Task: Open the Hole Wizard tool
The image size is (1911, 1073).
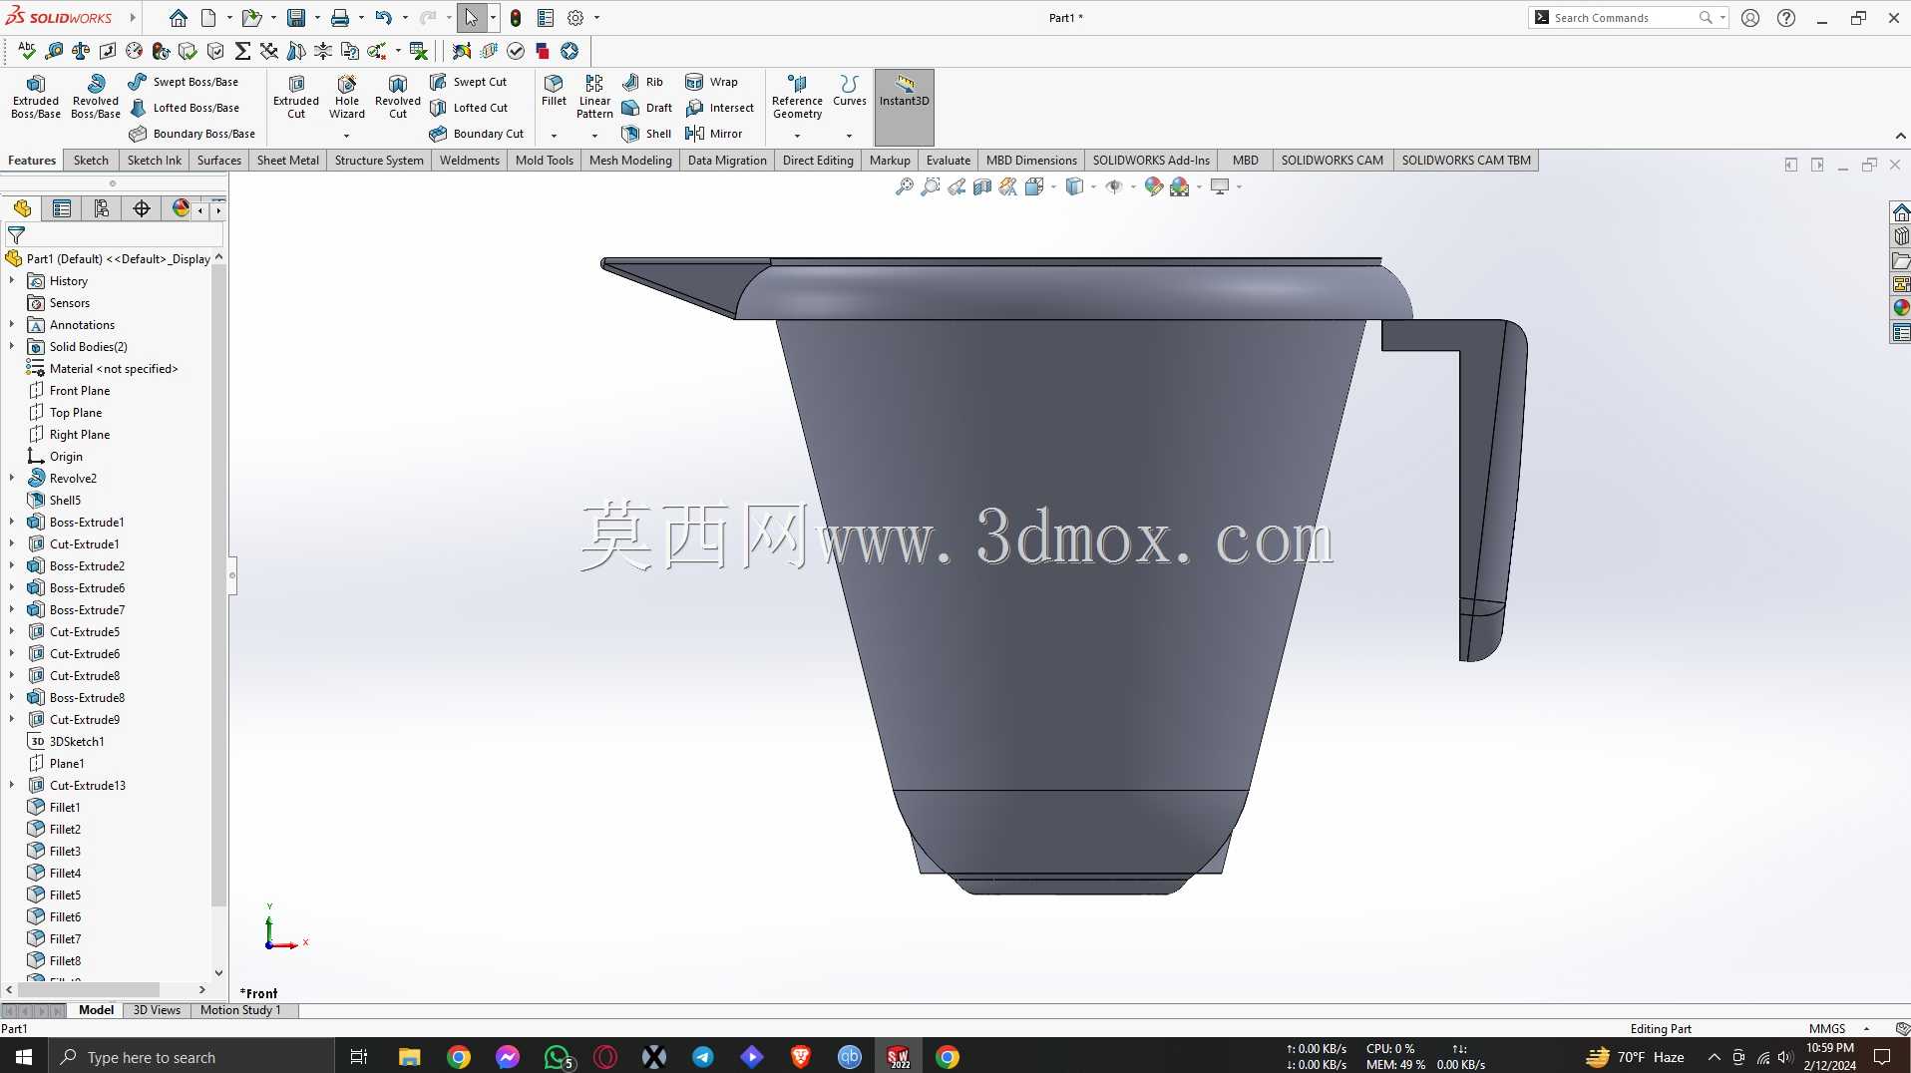Action: [347, 97]
